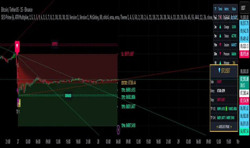This screenshot has width=250, height=148.
Task: Click the Trend column header
Action: (220, 9)
